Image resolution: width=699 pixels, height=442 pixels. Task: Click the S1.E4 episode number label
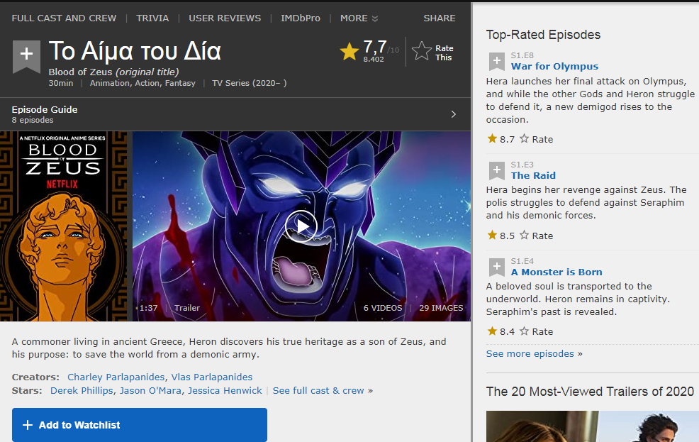click(522, 261)
